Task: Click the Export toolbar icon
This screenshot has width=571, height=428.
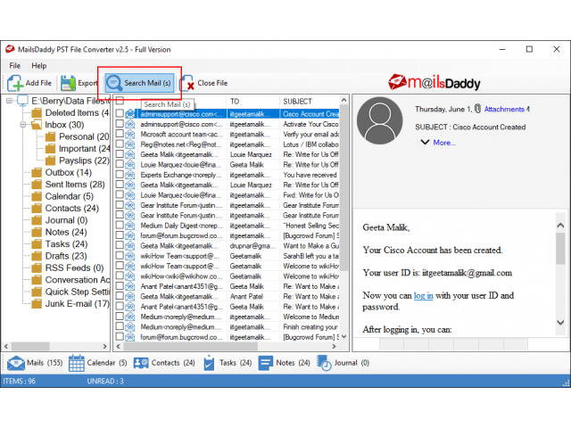Action: pos(68,83)
